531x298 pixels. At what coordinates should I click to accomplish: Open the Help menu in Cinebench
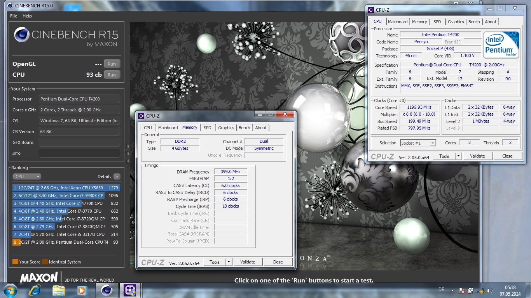coord(27,16)
